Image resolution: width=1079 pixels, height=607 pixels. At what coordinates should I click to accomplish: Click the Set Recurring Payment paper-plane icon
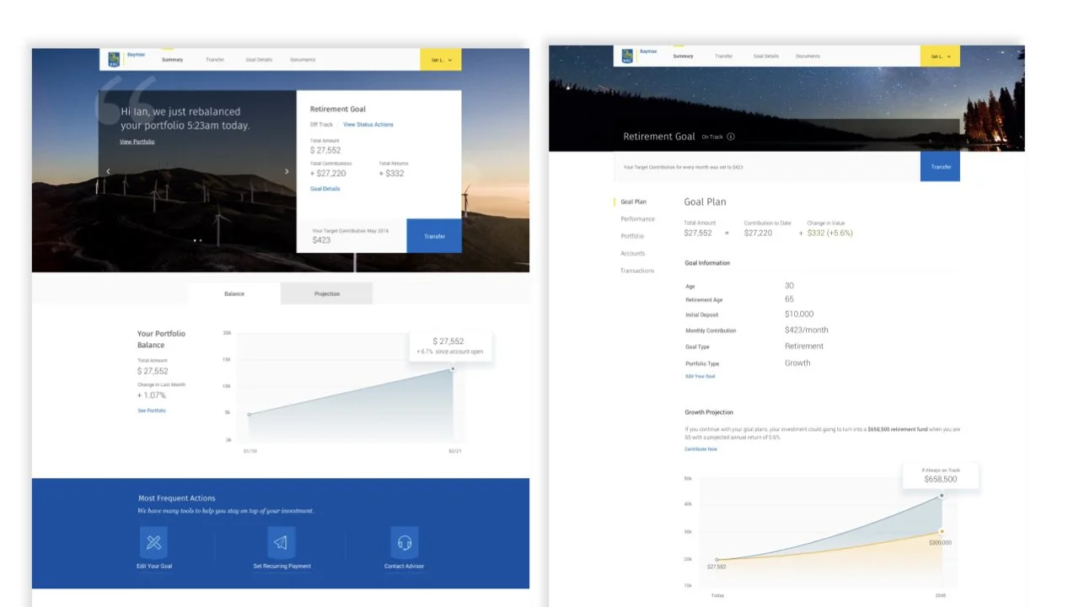(282, 542)
